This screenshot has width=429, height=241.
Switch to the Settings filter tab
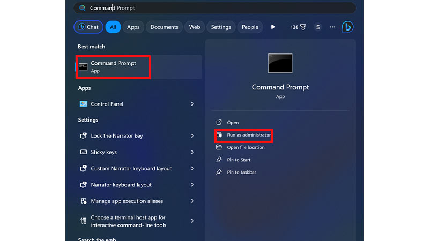tap(221, 27)
